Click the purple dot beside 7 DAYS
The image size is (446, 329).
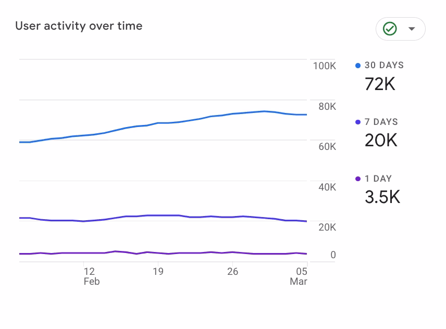357,122
